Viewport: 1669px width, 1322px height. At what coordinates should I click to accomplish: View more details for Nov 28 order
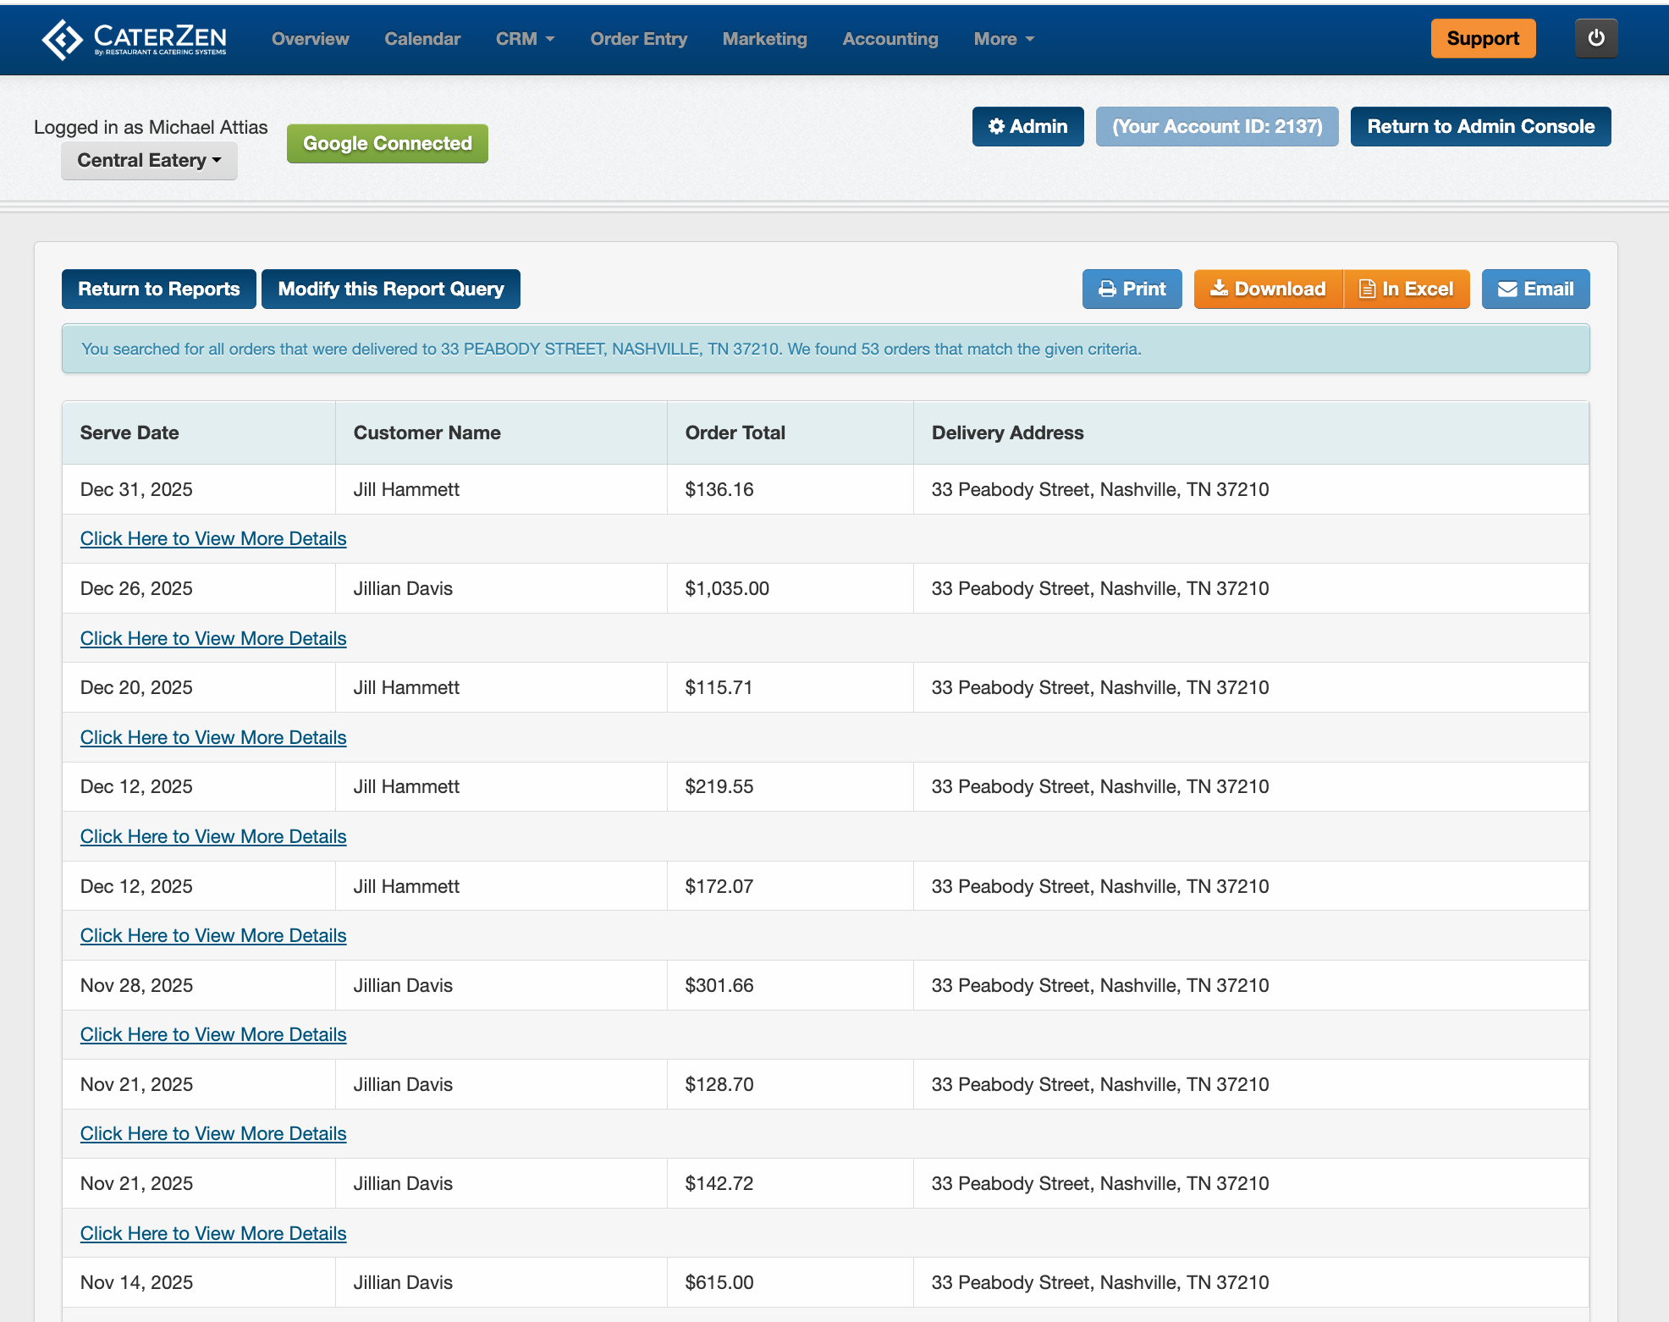pyautogui.click(x=213, y=1035)
